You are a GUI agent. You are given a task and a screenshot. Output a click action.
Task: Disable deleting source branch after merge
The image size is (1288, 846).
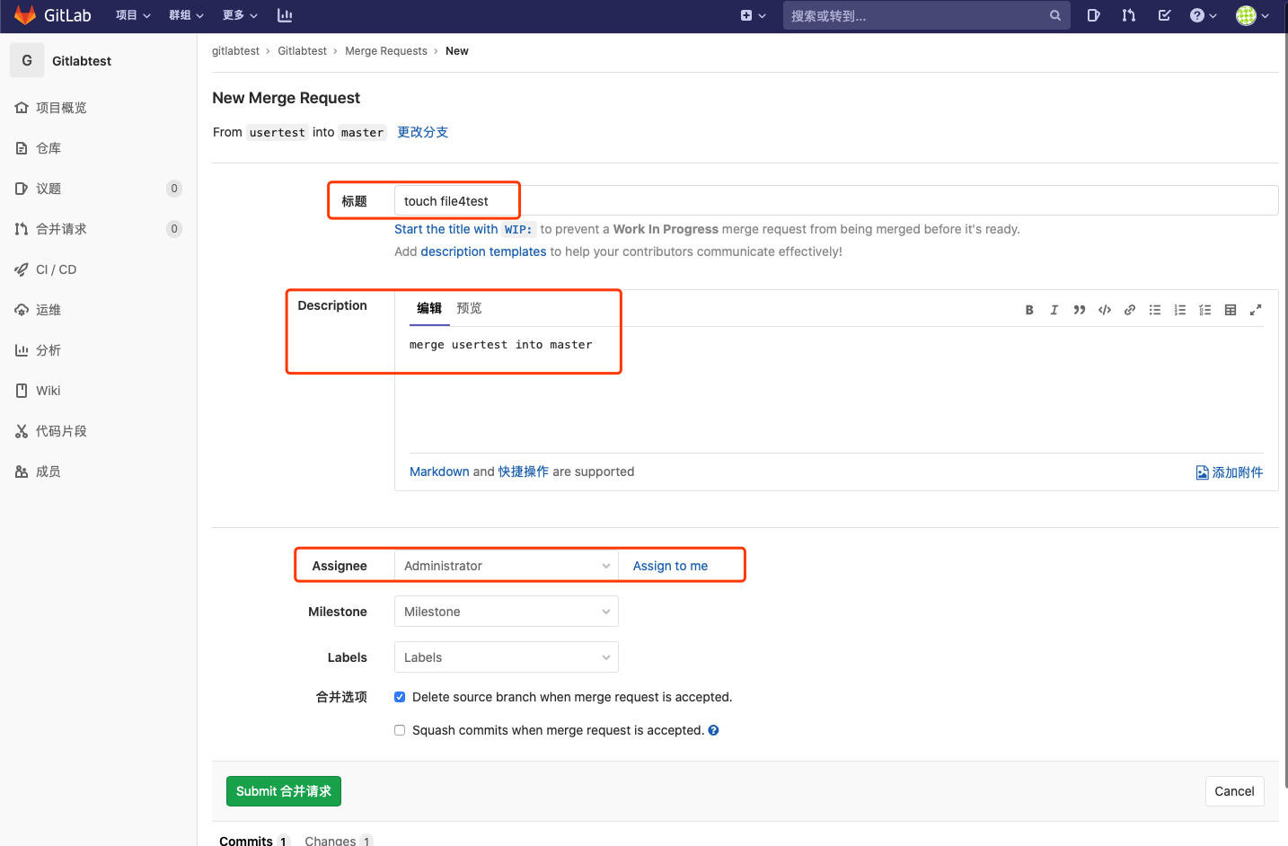[399, 696]
